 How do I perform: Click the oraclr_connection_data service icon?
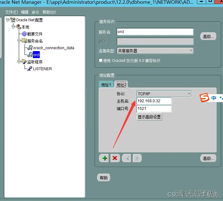point(30,48)
